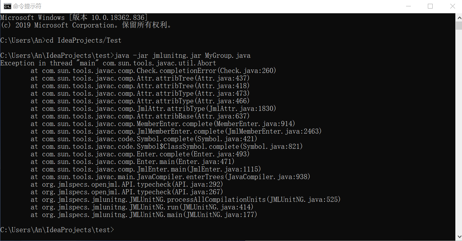Click the 命令提示符 title bar text
This screenshot has width=462, height=241.
click(27, 6)
